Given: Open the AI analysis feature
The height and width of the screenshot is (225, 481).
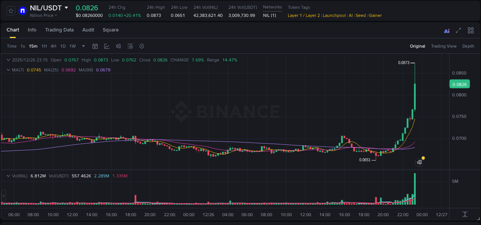Looking at the screenshot, I should click(446, 30).
